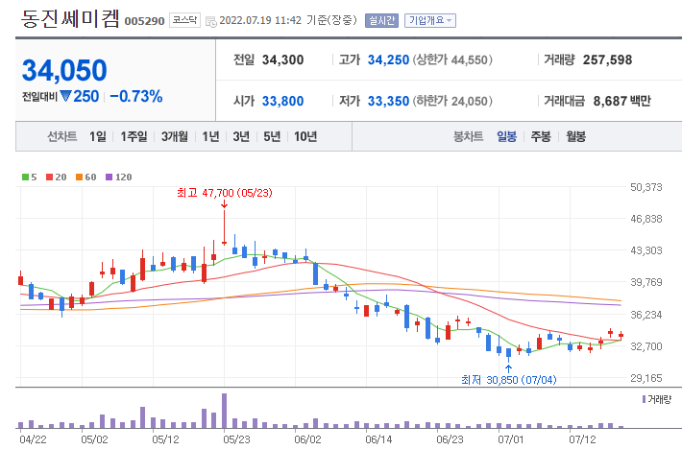Click the 상한가 44,550 text
The width and height of the screenshot is (682, 450).
(x=452, y=59)
